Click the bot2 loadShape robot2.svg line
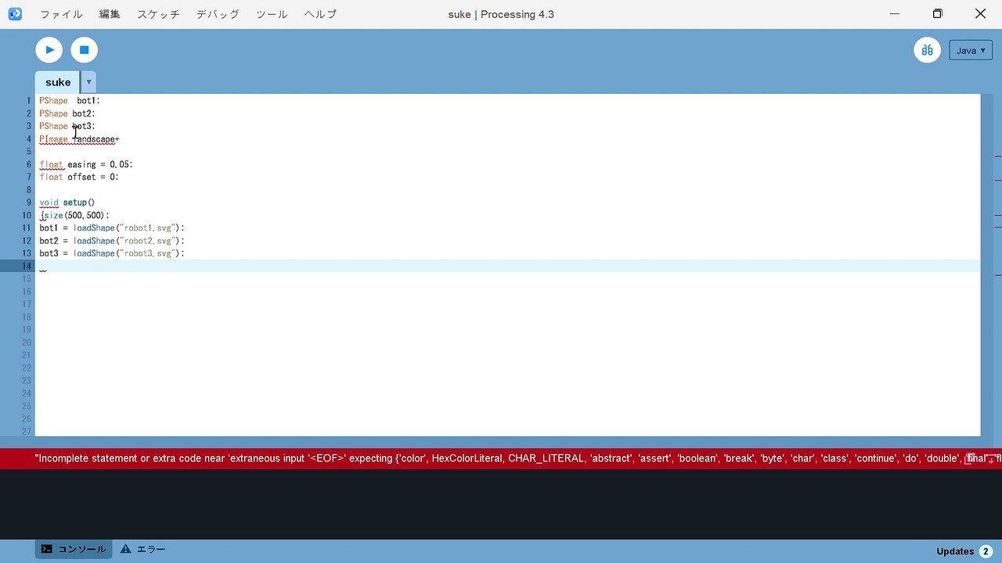Viewport: 1002px width, 563px height. coord(112,241)
